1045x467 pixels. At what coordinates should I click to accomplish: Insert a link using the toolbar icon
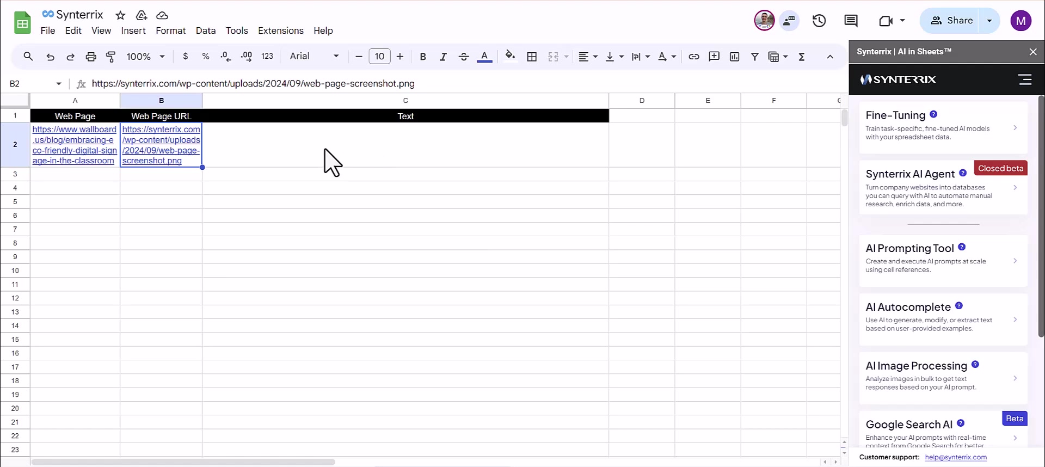tap(693, 57)
